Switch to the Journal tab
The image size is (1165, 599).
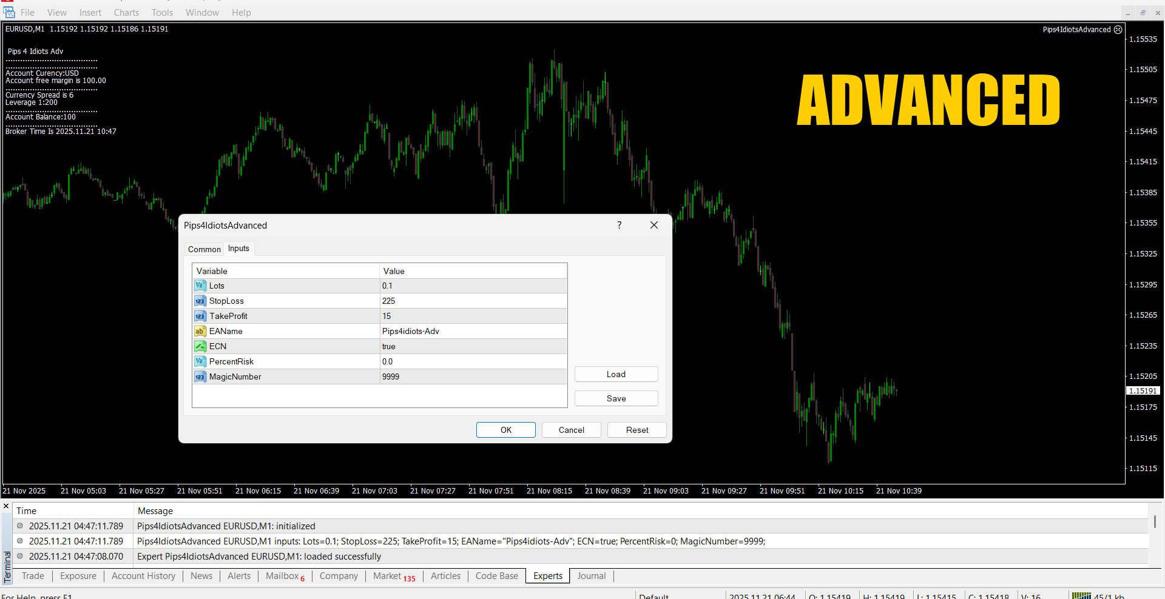(x=592, y=576)
